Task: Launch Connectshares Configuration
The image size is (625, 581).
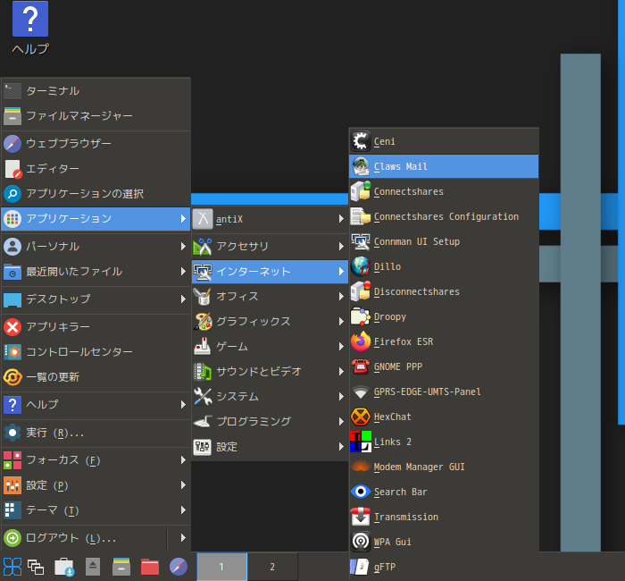Action: click(x=444, y=216)
